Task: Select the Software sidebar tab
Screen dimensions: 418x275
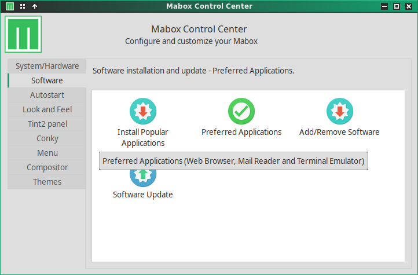Action: pyautogui.click(x=47, y=80)
